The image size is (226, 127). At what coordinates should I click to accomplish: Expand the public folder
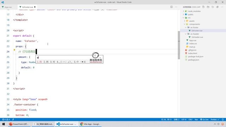click(x=184, y=14)
